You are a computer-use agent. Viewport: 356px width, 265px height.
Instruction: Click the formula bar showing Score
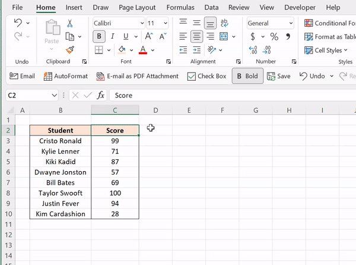tap(233, 95)
